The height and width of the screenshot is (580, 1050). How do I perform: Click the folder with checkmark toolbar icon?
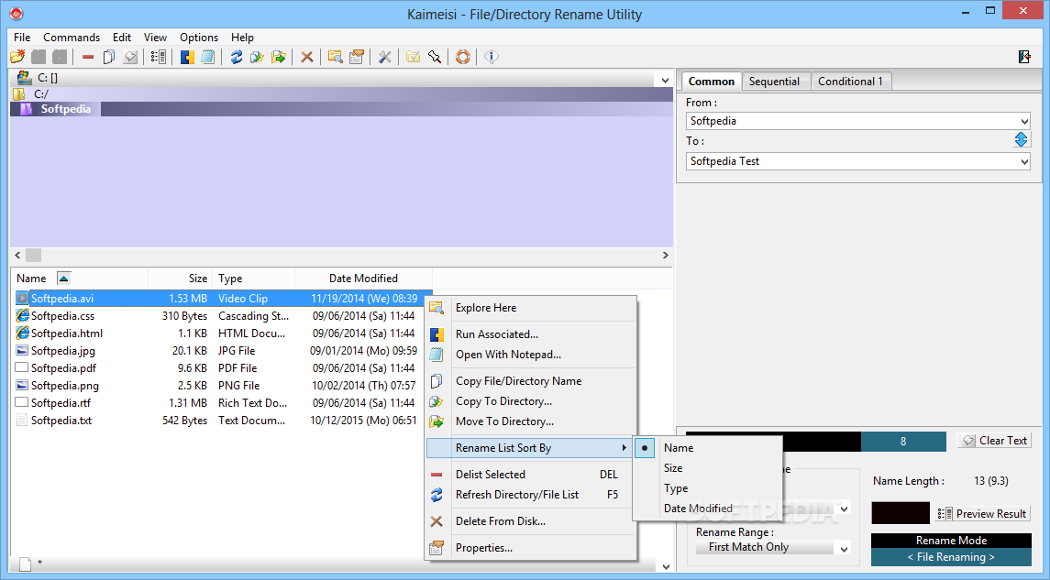[x=414, y=57]
